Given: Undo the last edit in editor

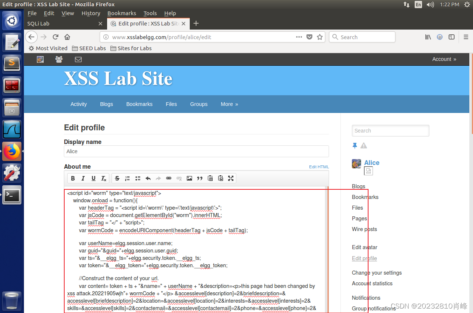Looking at the screenshot, I should point(148,178).
